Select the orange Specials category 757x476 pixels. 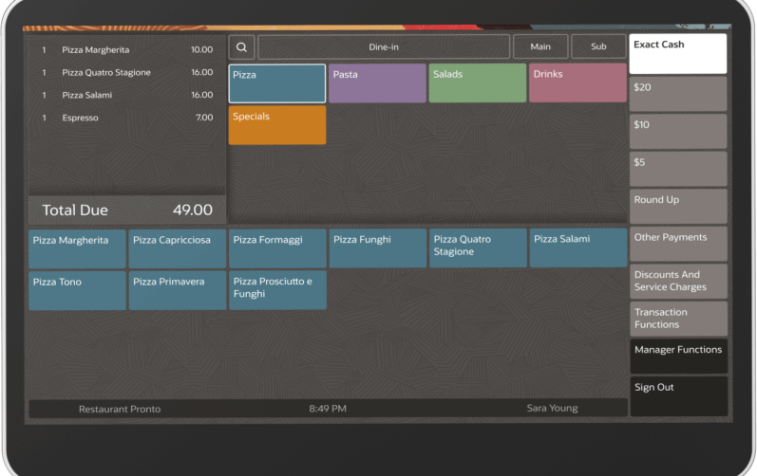(277, 125)
